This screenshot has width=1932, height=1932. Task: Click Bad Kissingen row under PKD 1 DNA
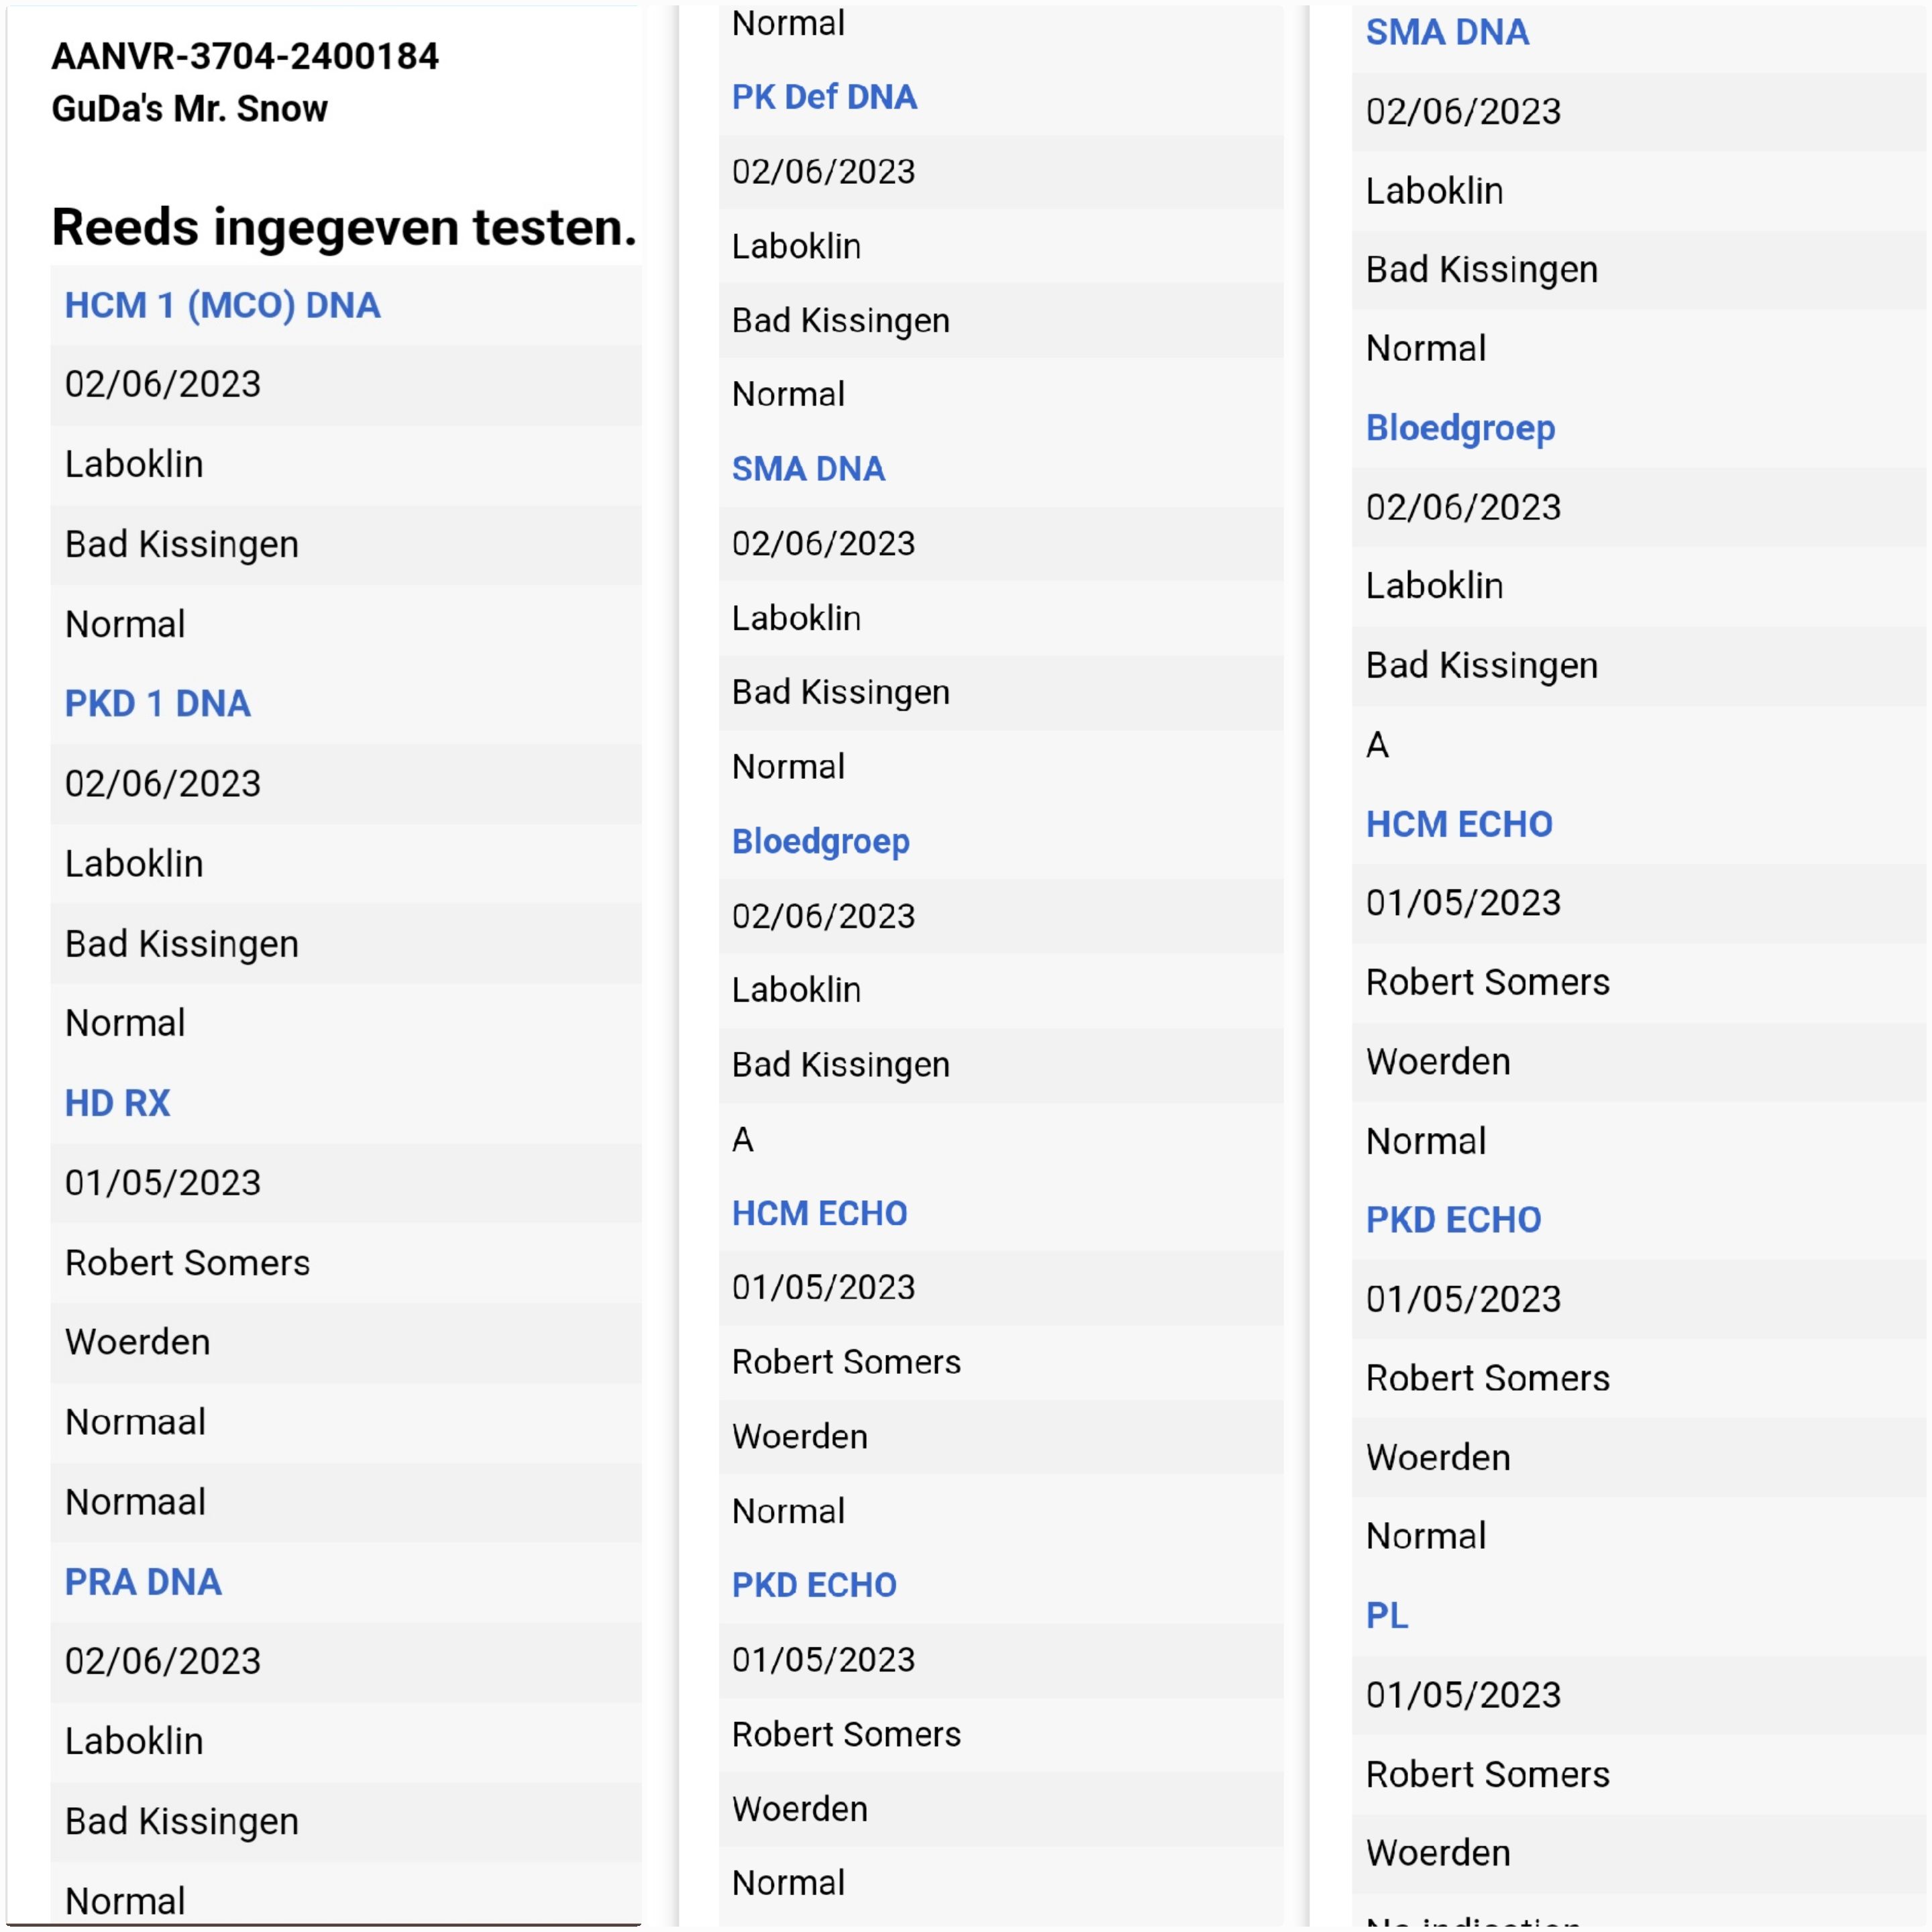182,944
